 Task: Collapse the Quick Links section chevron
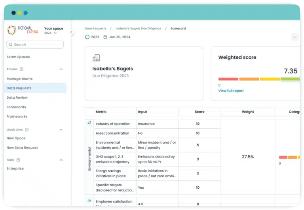61,129
